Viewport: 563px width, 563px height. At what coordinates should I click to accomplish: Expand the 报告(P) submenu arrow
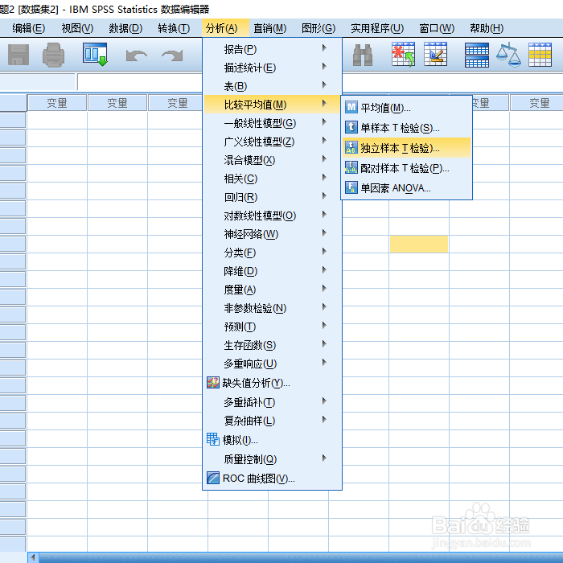324,47
